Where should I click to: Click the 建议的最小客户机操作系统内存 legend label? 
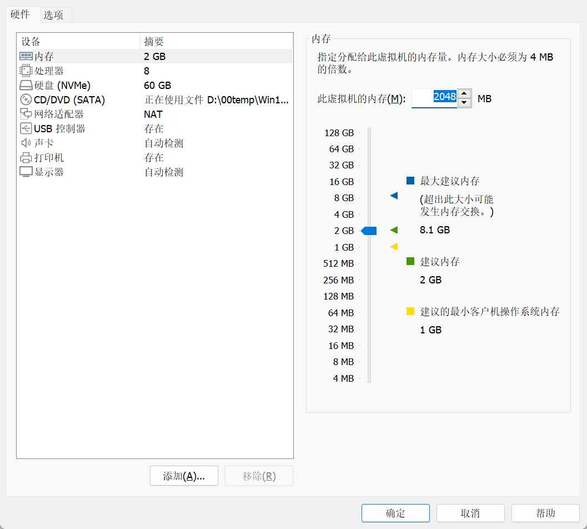click(490, 311)
